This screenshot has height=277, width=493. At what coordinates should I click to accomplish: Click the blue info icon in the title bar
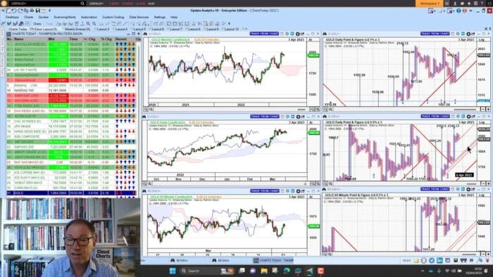click(458, 11)
